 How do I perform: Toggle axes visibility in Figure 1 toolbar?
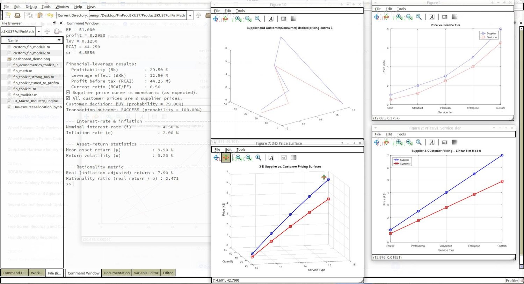click(444, 17)
